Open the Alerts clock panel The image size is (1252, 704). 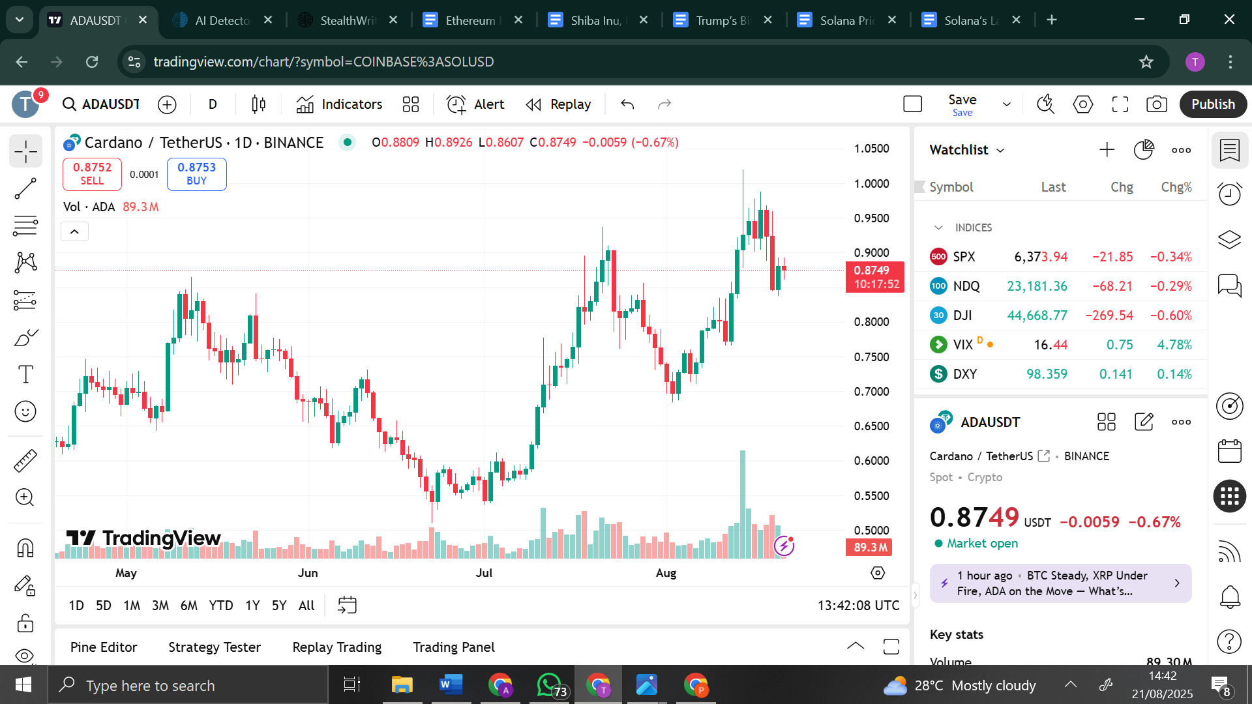[x=1229, y=194]
